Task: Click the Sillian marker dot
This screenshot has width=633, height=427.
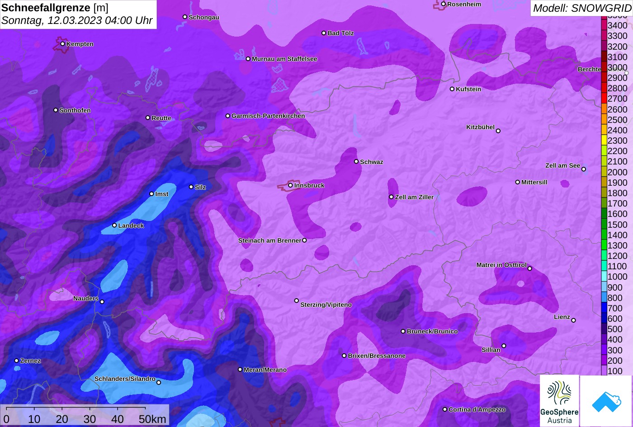Action: (504, 346)
